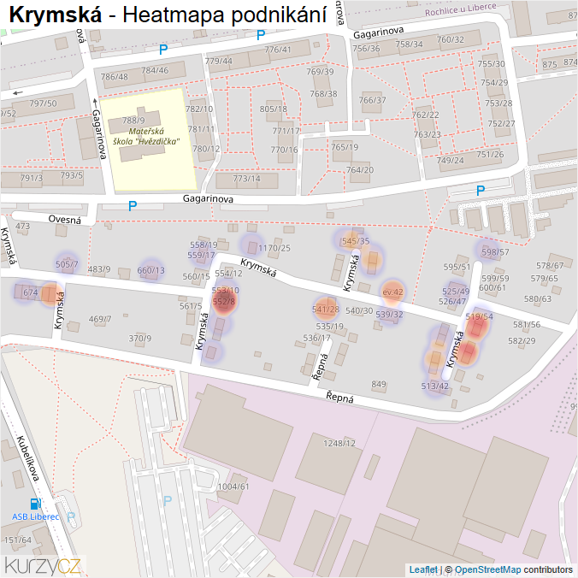The width and height of the screenshot is (578, 578).
Task: Click house number 473
Action: point(22,226)
